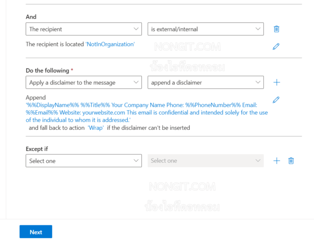
Task: Delete the recipient condition with the trash icon
Action: click(x=276, y=29)
